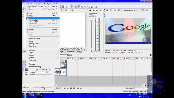174x98 pixels.
Task: Click the mixer downmix output icon
Action: point(94,10)
